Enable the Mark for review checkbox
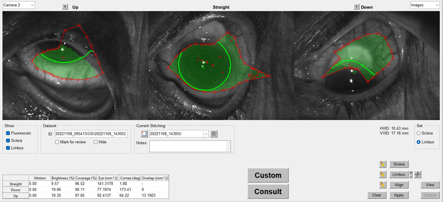This screenshot has height=202, width=443. [x=57, y=142]
